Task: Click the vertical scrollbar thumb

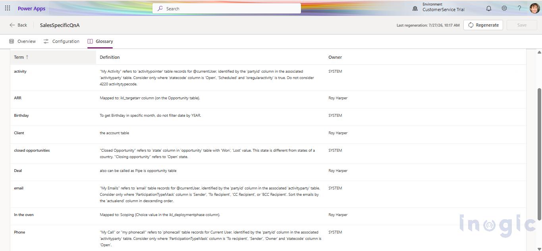Action: 539,154
